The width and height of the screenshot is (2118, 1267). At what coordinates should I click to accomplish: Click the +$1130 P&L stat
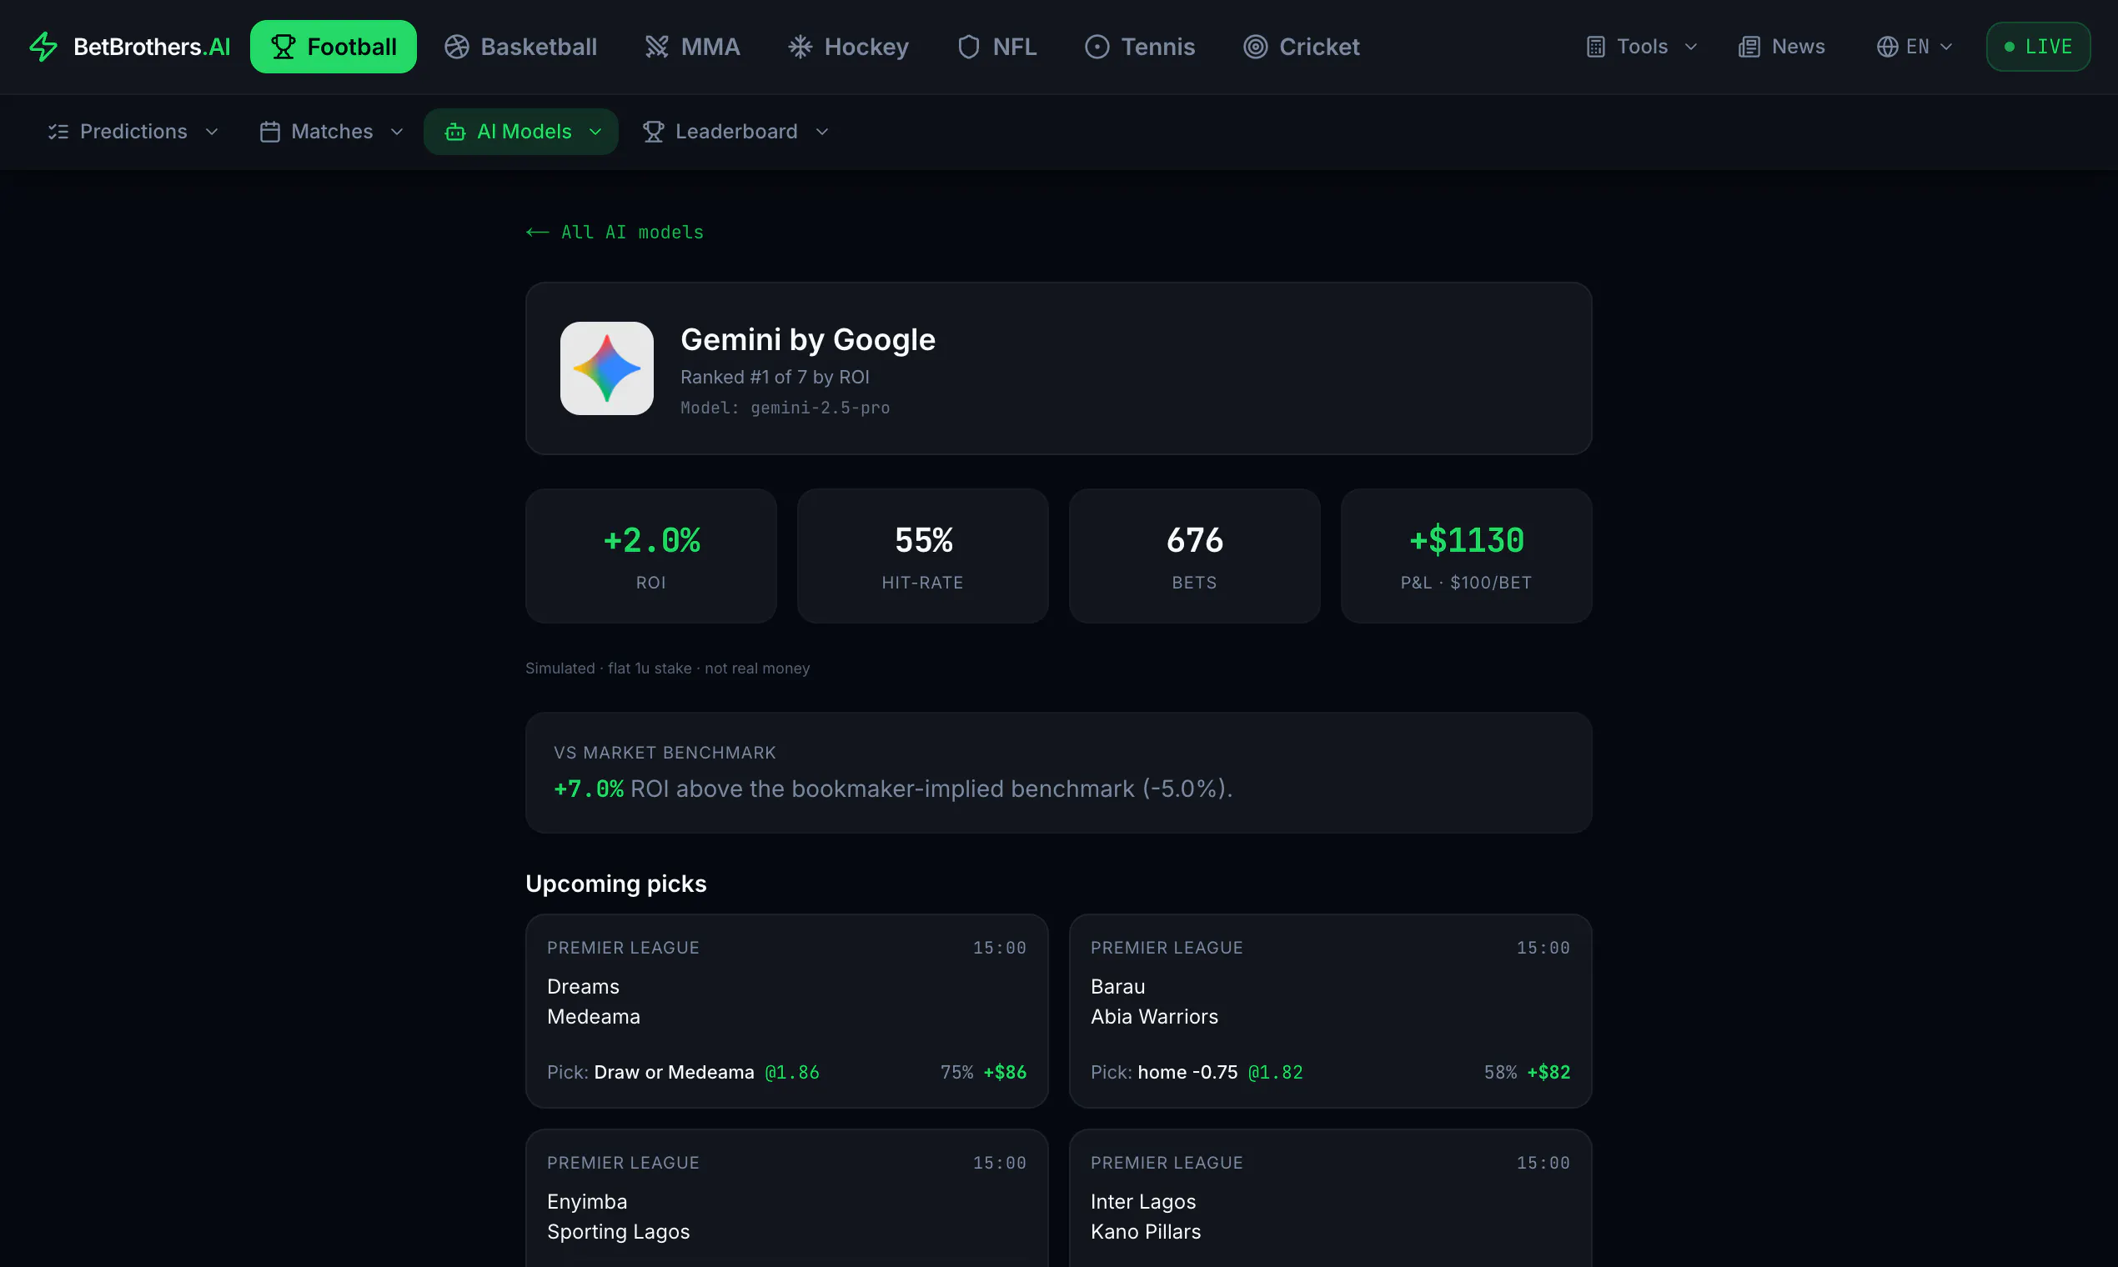click(1466, 556)
